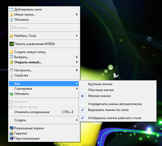Select Отменить копирование menu entry
This screenshot has height=146, width=162.
[44, 112]
